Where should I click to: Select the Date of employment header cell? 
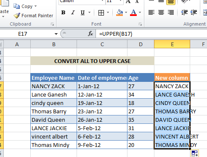pyautogui.click(x=102, y=78)
